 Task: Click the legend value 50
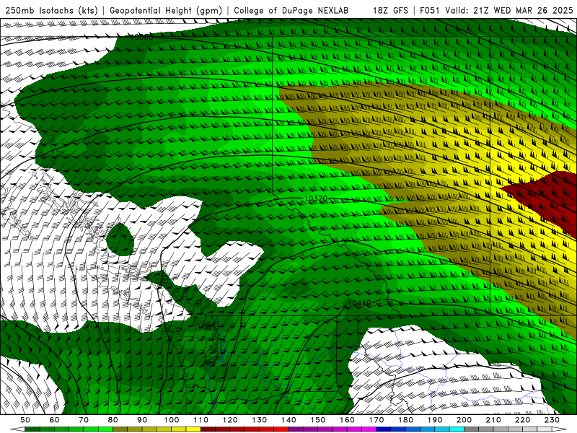coord(25,420)
